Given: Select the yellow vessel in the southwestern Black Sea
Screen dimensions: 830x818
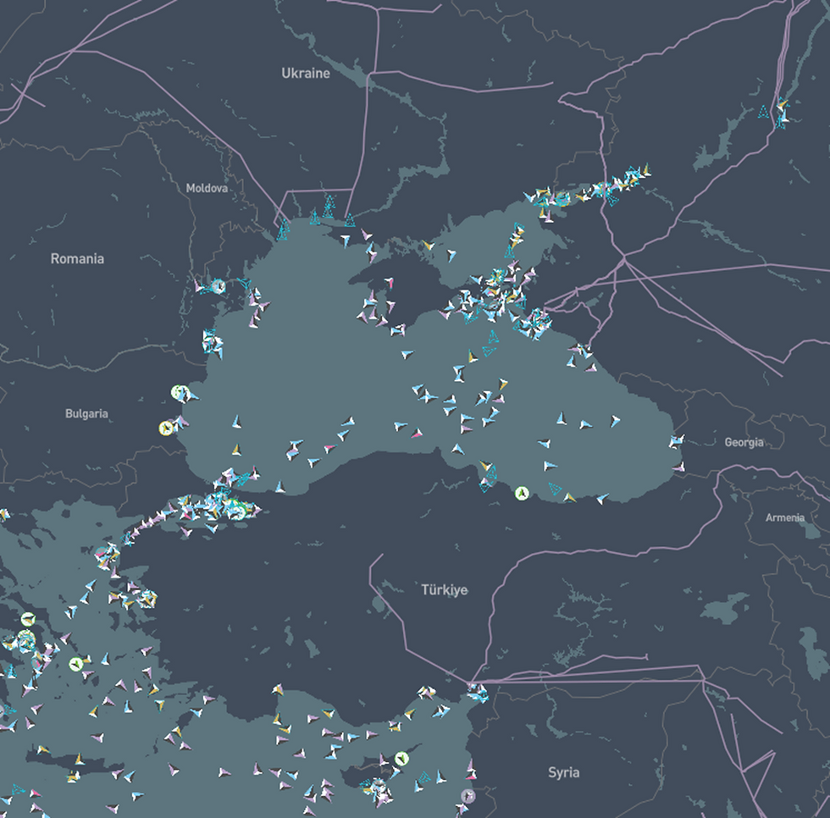Looking at the screenshot, I should 236,450.
